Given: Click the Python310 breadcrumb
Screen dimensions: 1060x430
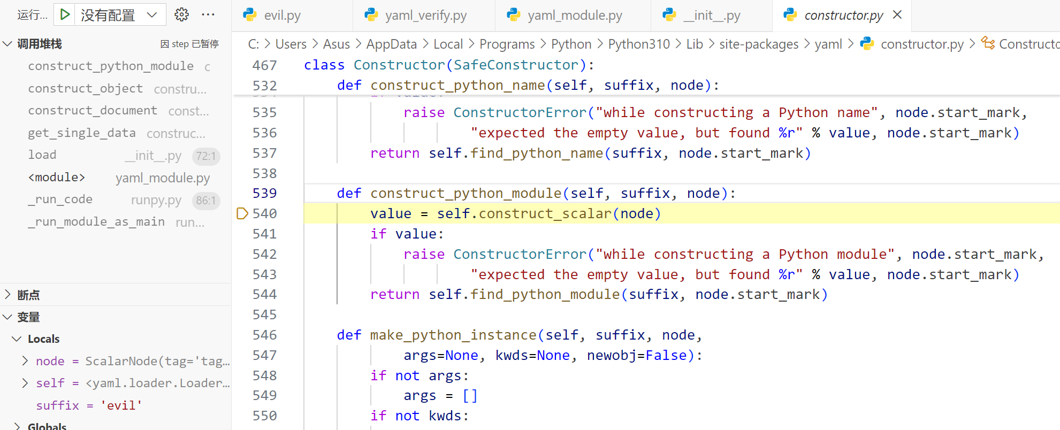Looking at the screenshot, I should point(639,44).
